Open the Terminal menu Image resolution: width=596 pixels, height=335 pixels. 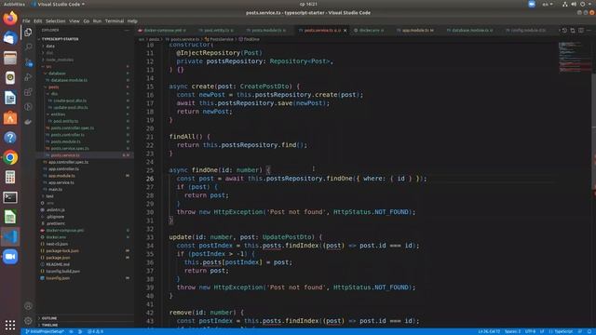point(115,21)
